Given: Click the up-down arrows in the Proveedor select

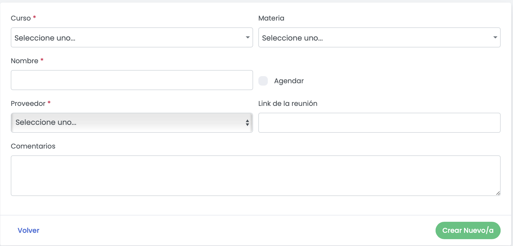Looking at the screenshot, I should click(x=247, y=123).
